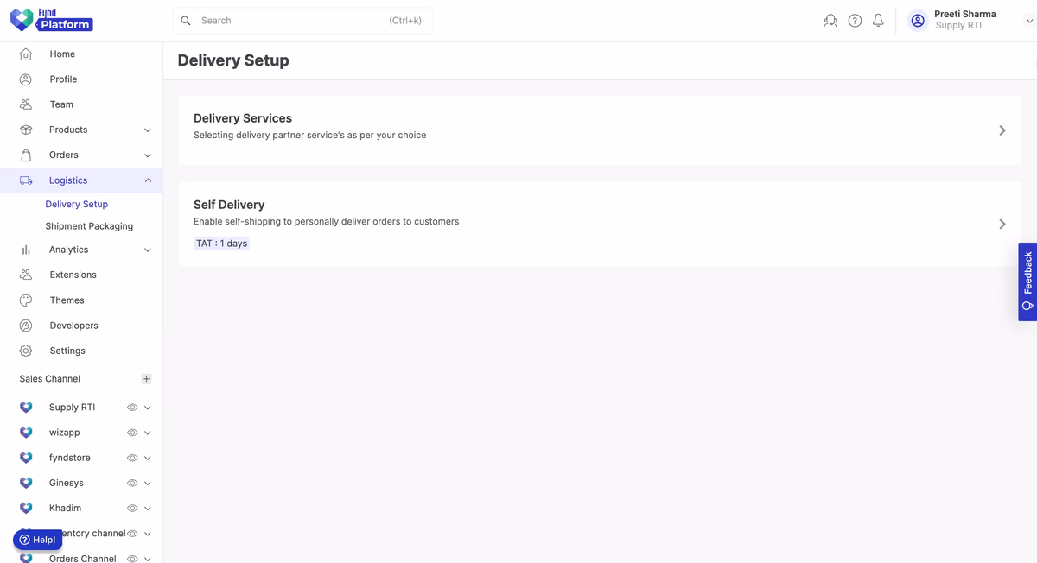Viewport: 1037px width, 563px height.
Task: Toggle visibility eye for Ginesys
Action: [x=132, y=484]
